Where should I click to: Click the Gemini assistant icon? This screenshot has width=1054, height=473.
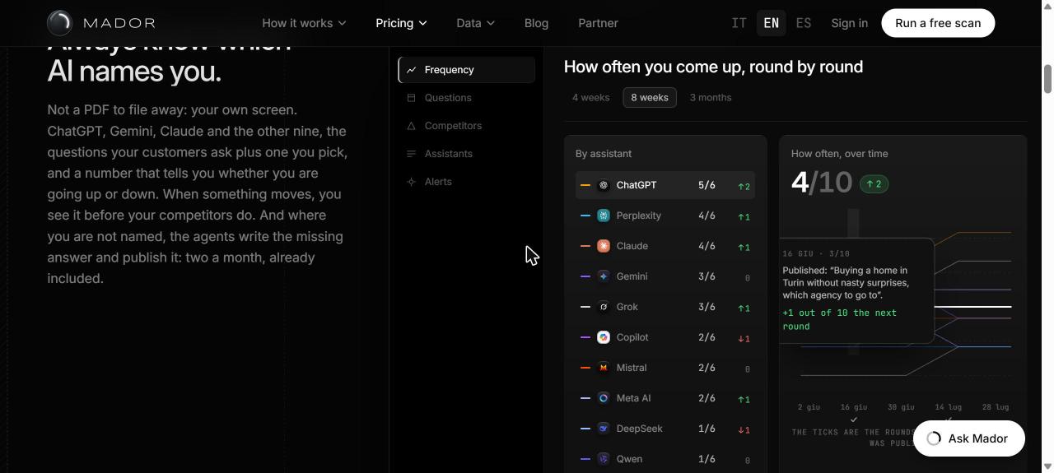[604, 276]
